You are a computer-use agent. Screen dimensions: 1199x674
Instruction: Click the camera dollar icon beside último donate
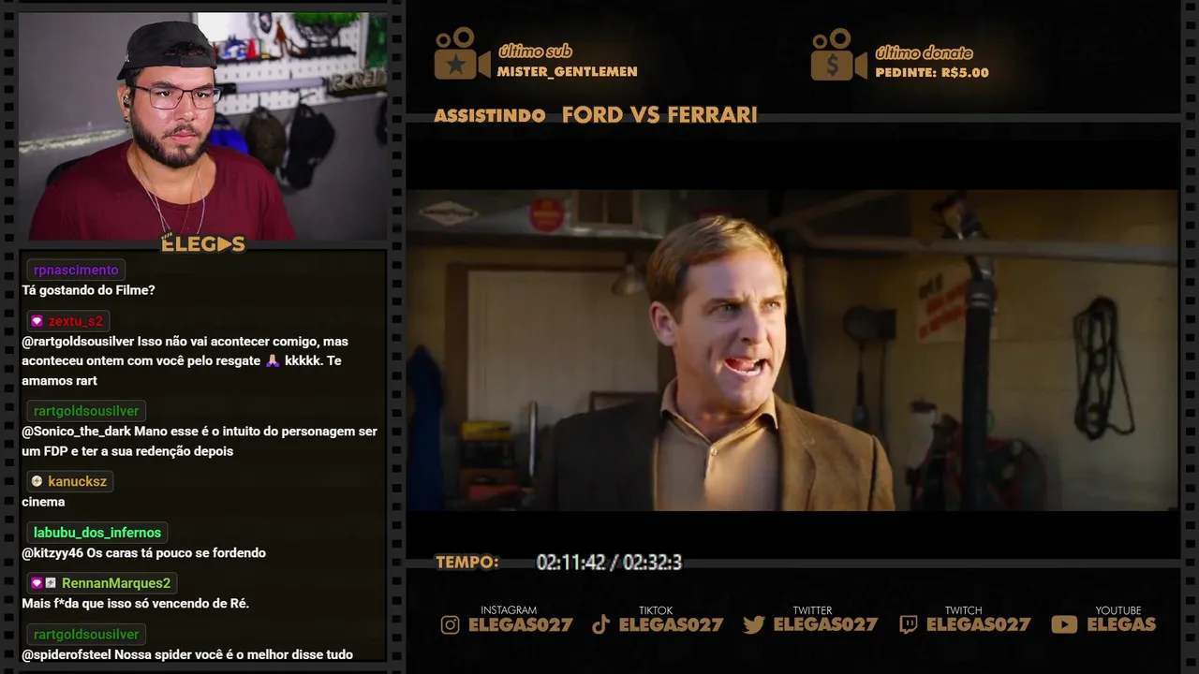point(838,54)
